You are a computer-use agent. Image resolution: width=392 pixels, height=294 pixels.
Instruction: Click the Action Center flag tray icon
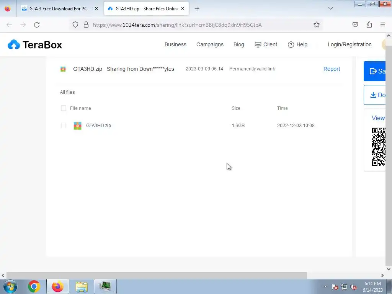click(335, 287)
